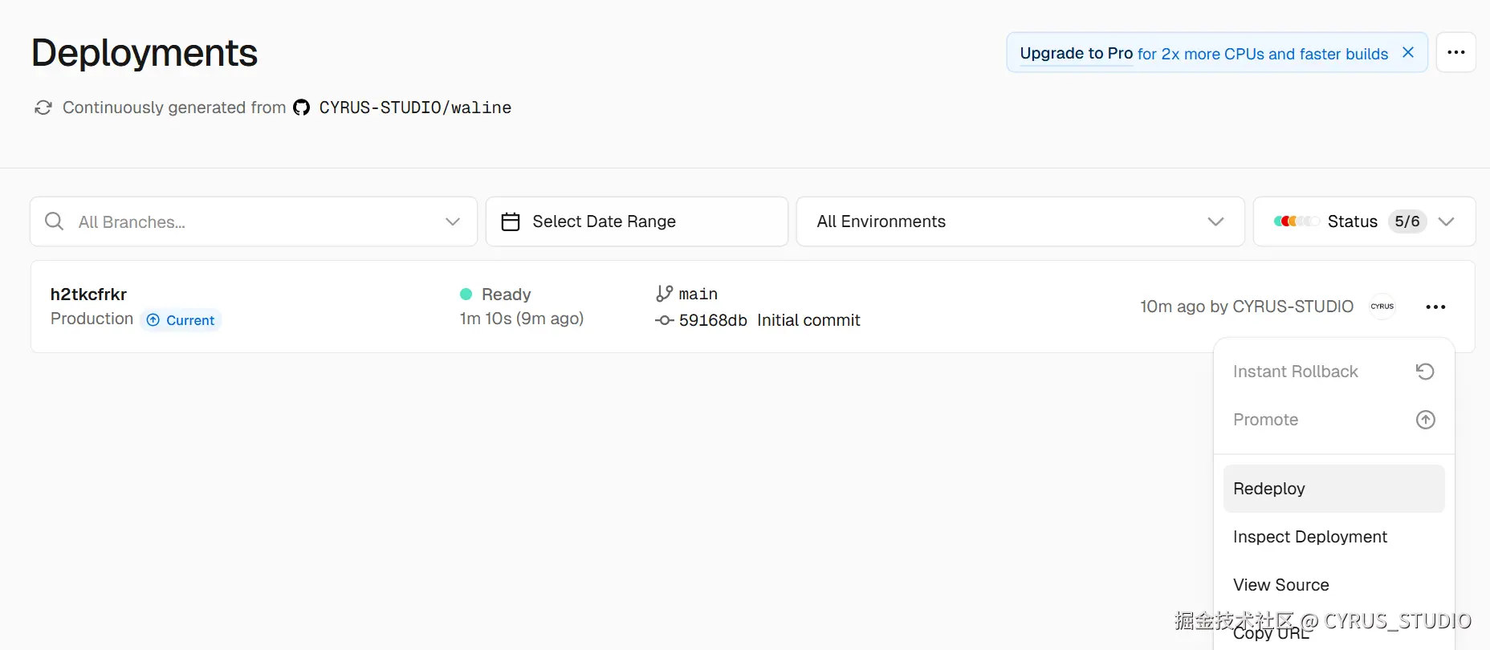Focus the All Branches search field
Viewport: 1490px width, 650px height.
click(x=254, y=221)
